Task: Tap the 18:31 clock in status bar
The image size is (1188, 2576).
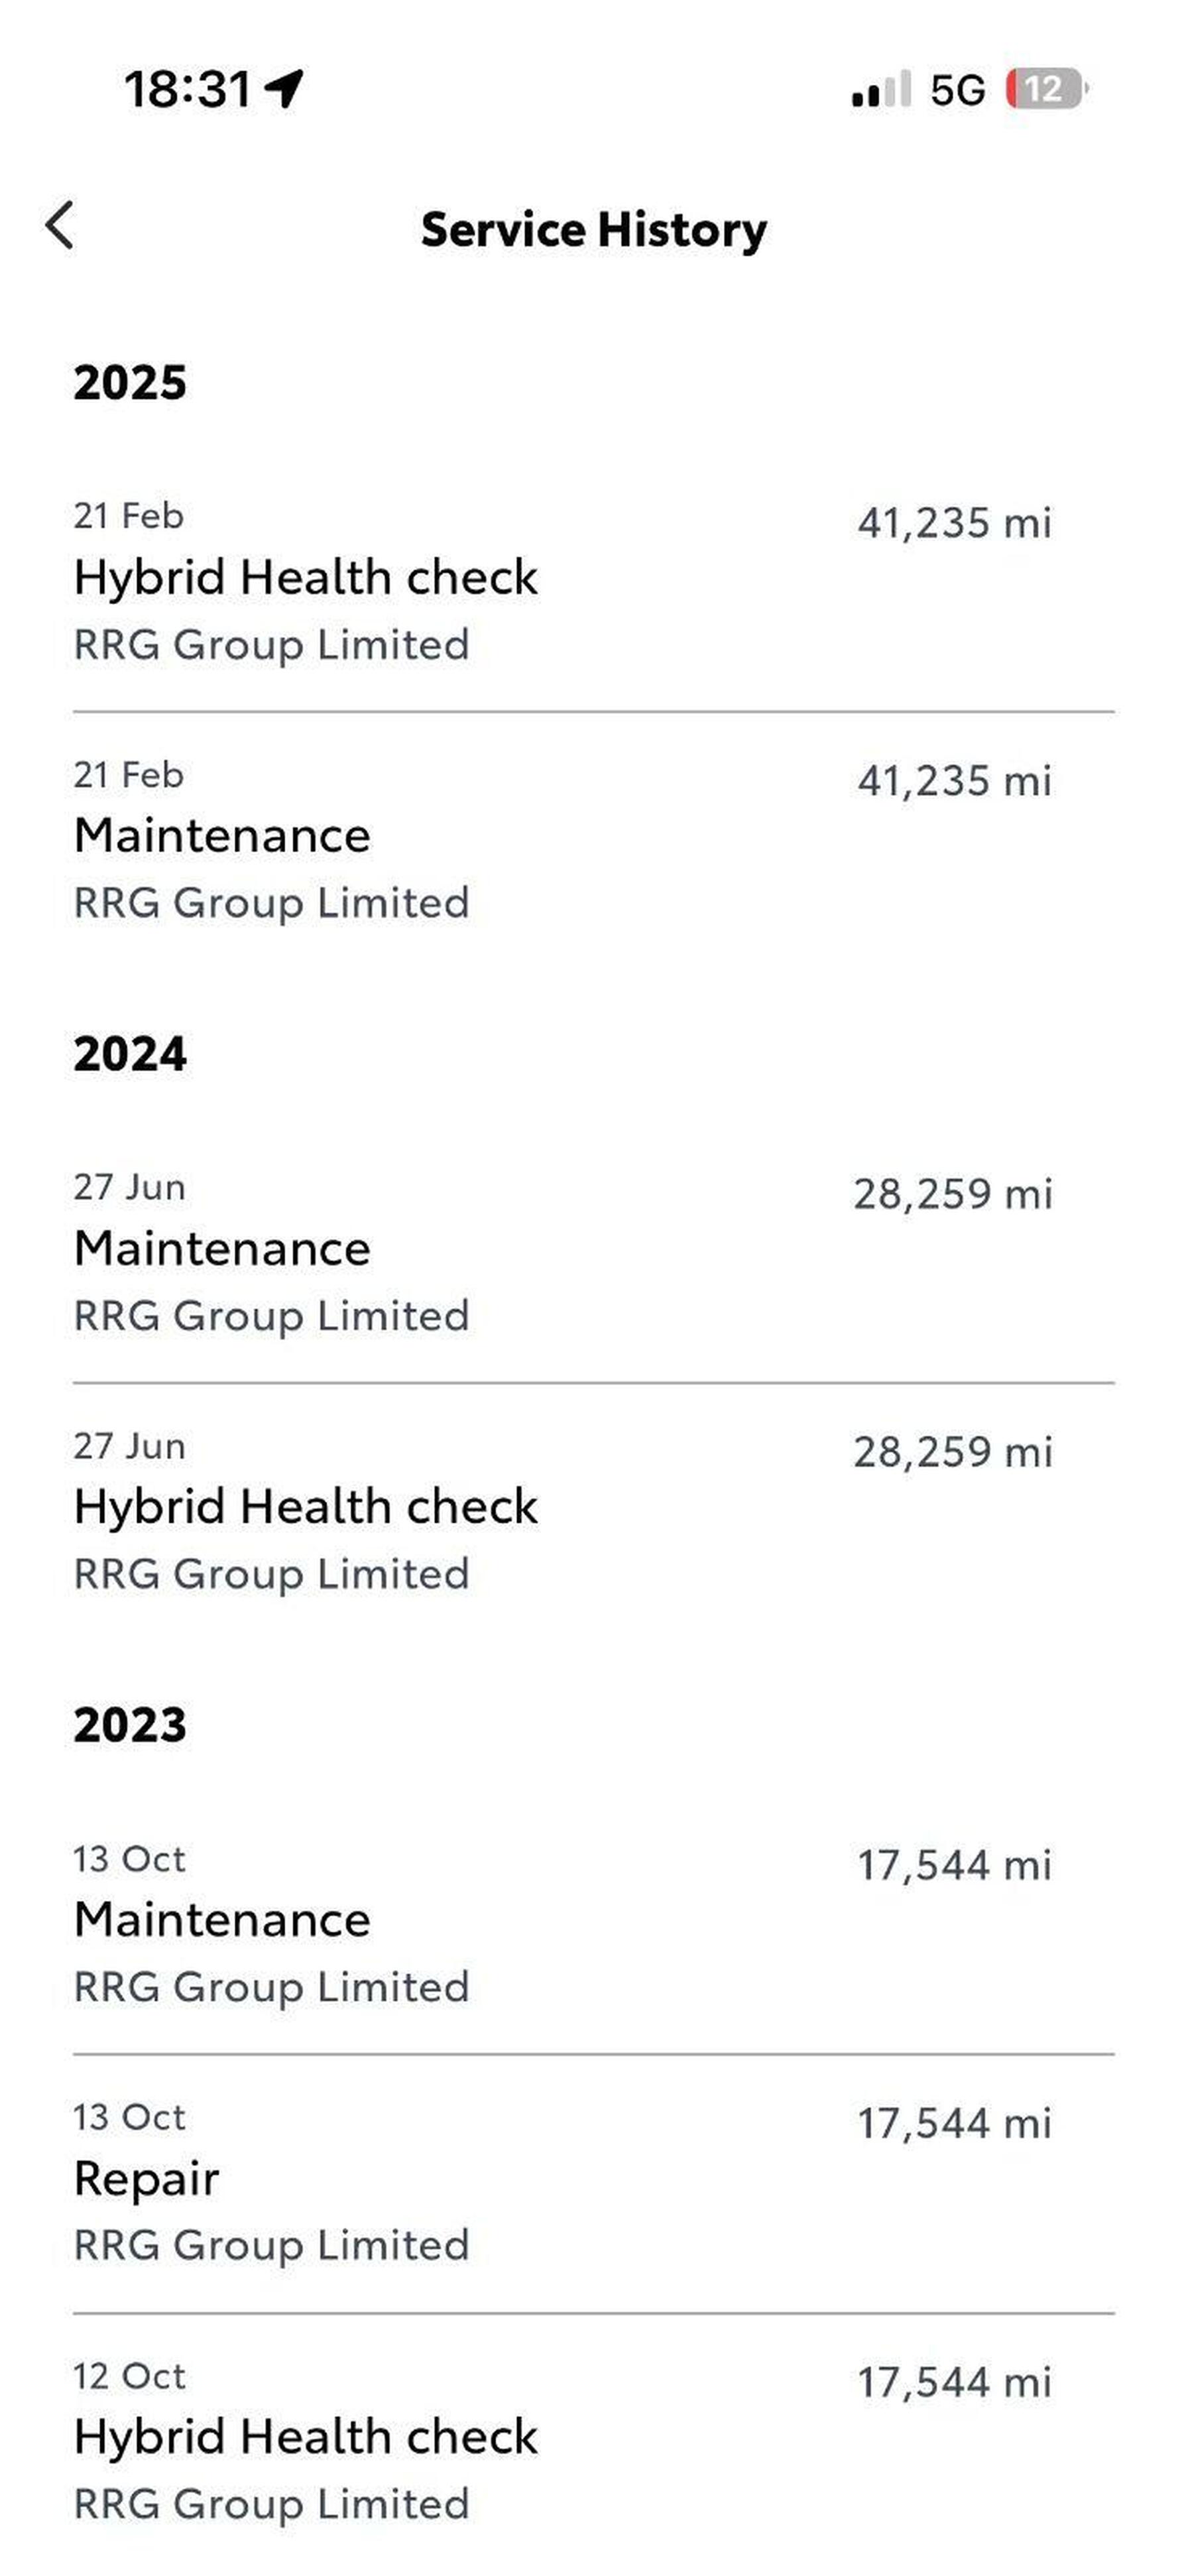Action: point(187,89)
